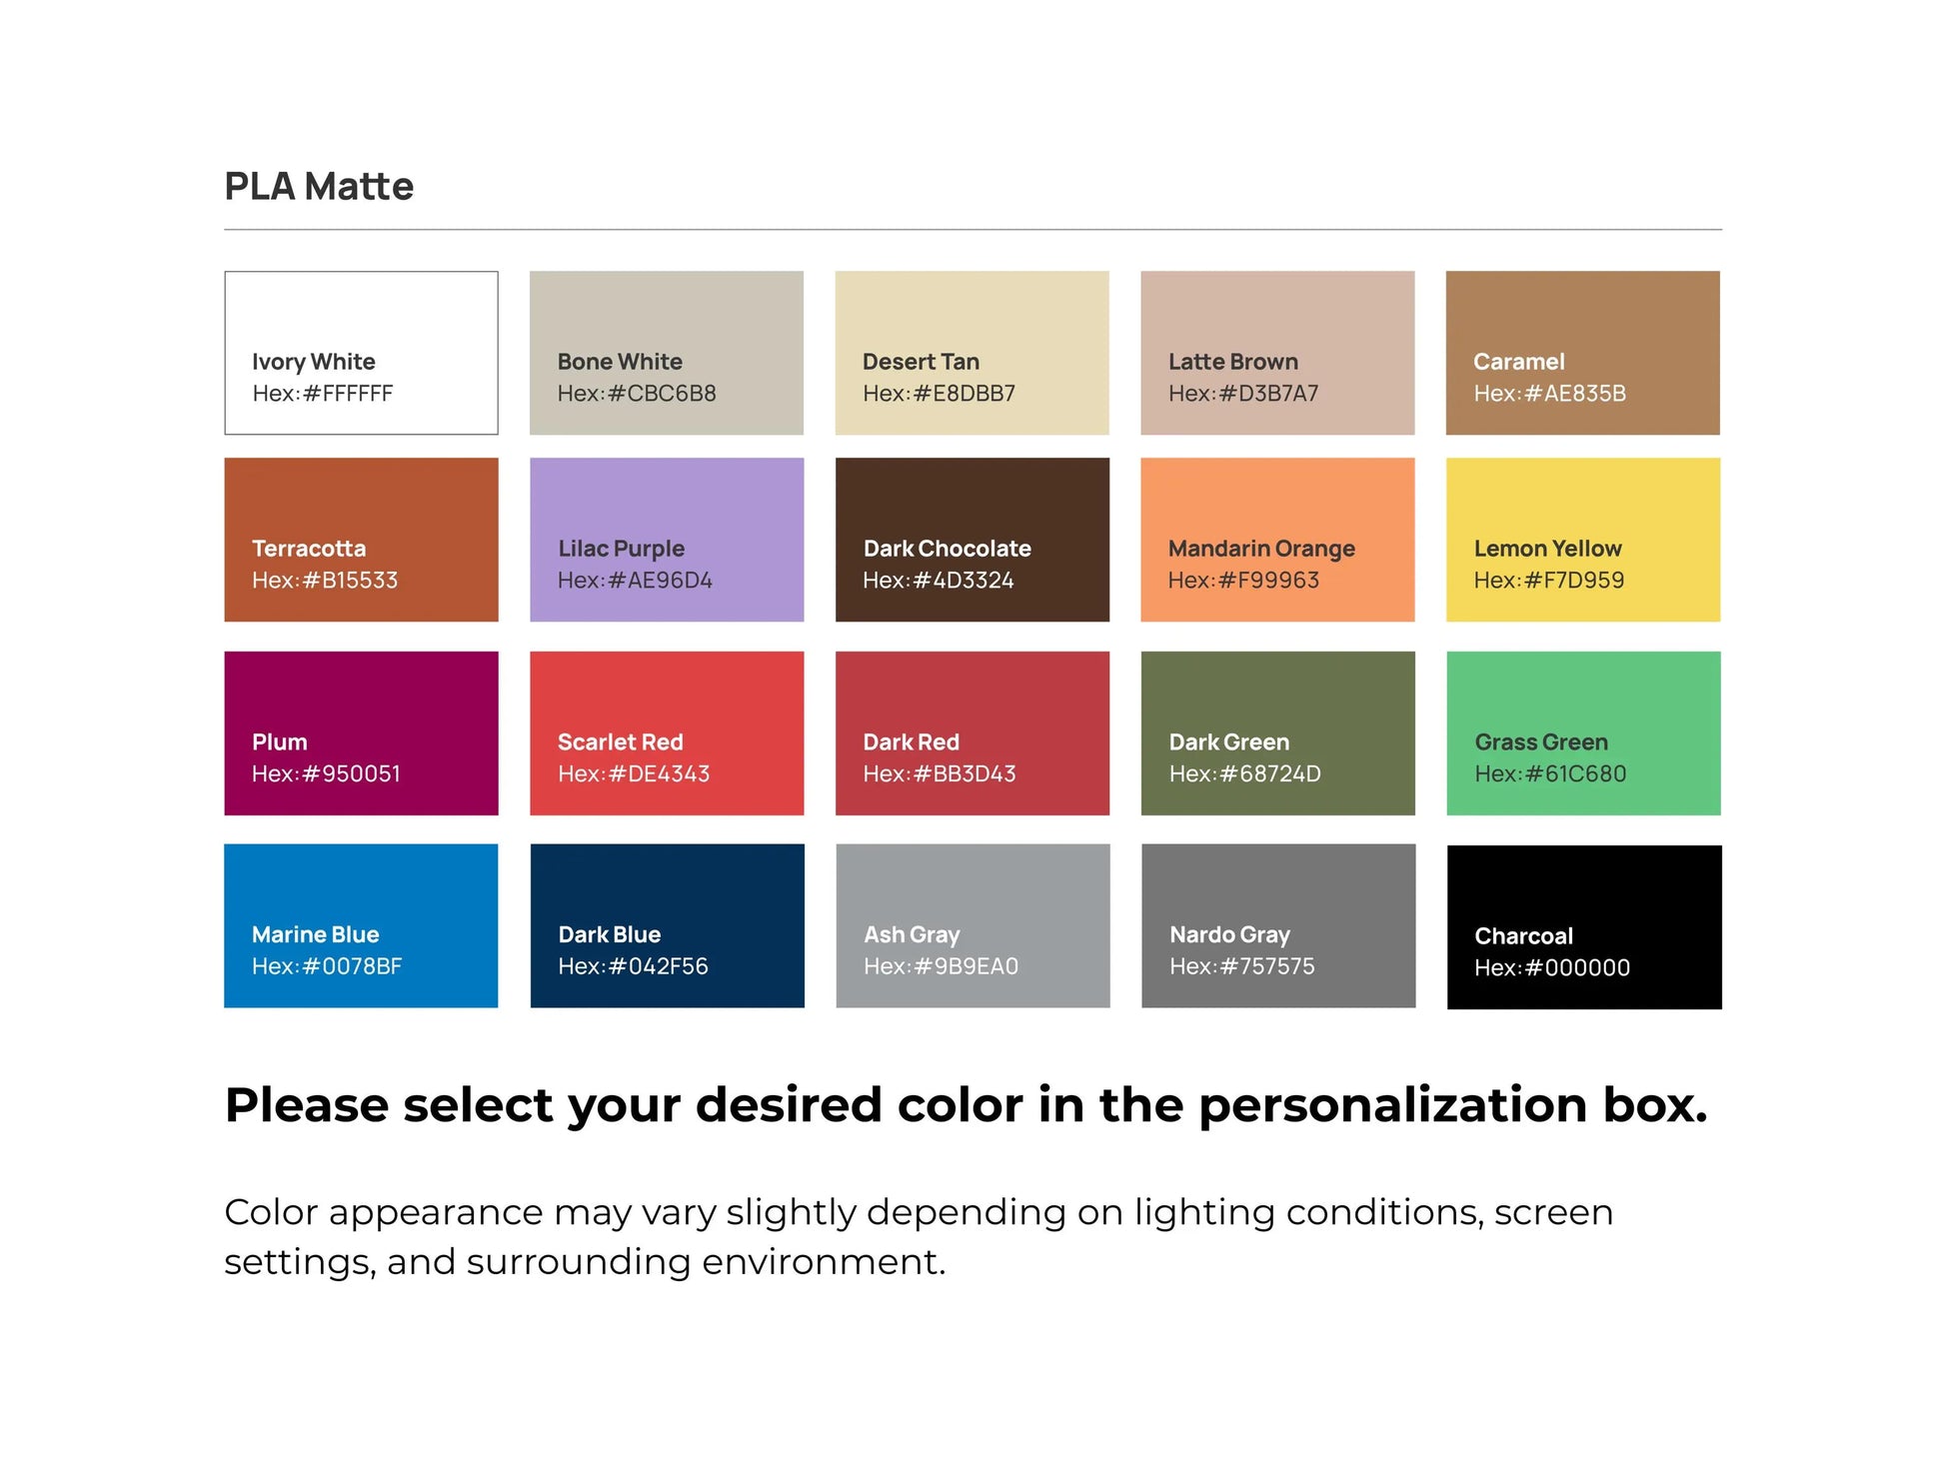Image resolution: width=1945 pixels, height=1458 pixels.
Task: Pick the Terracotta swatch
Action: (x=361, y=540)
